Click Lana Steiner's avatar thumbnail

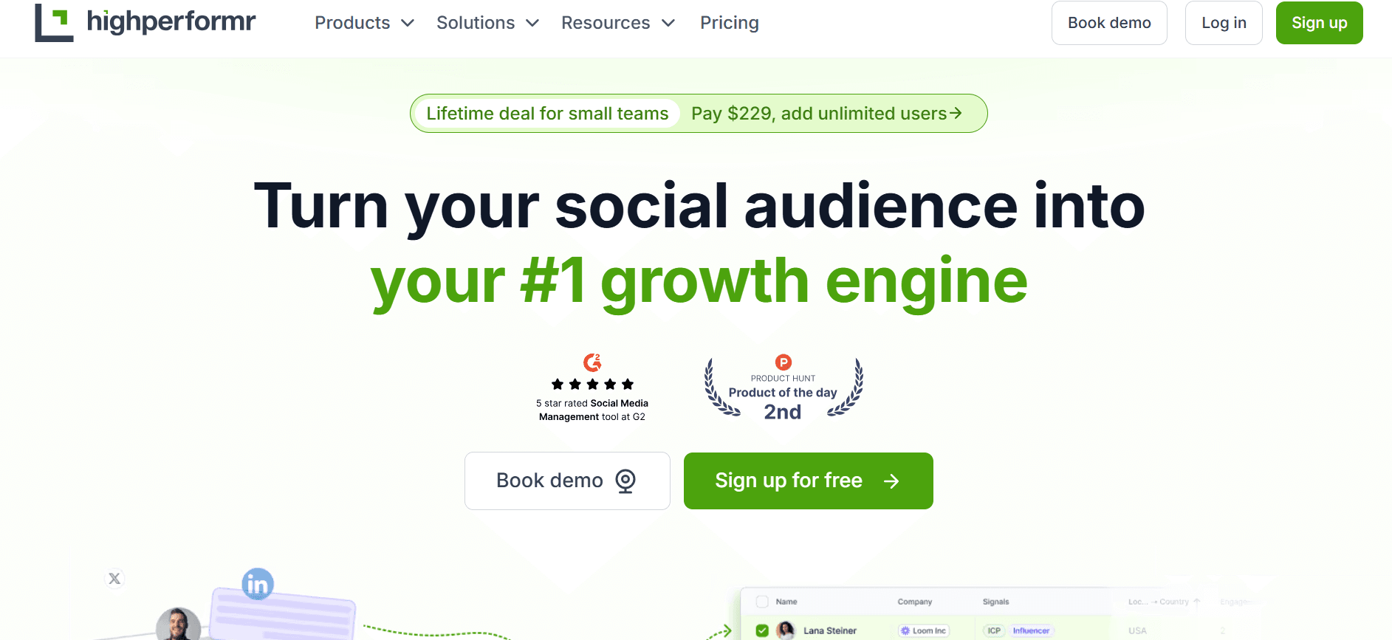[x=786, y=630]
